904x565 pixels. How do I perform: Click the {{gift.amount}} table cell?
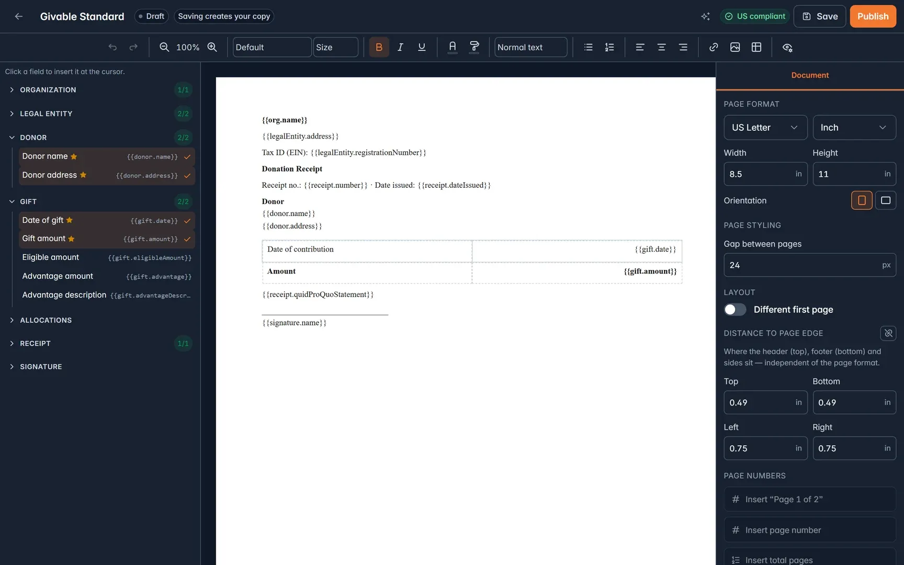pyautogui.click(x=577, y=273)
